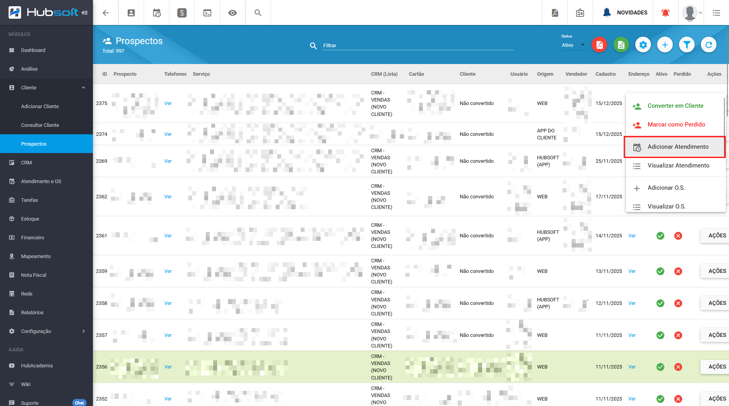Export prospects list as PDF
729x406 pixels.
point(599,45)
